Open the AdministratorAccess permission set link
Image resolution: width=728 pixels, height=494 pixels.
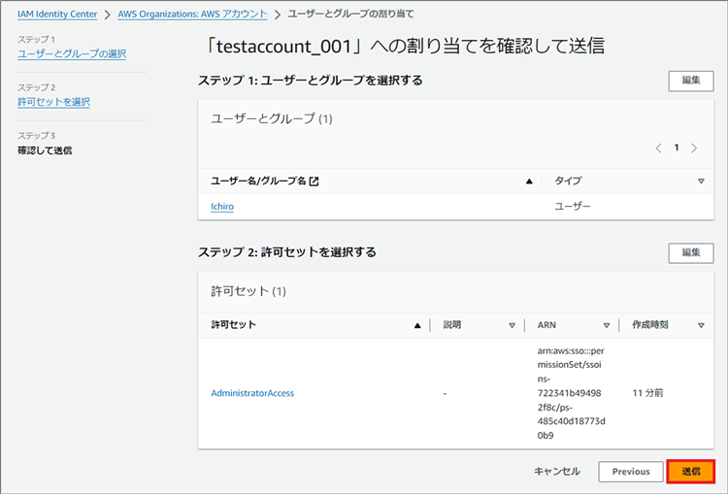(252, 393)
